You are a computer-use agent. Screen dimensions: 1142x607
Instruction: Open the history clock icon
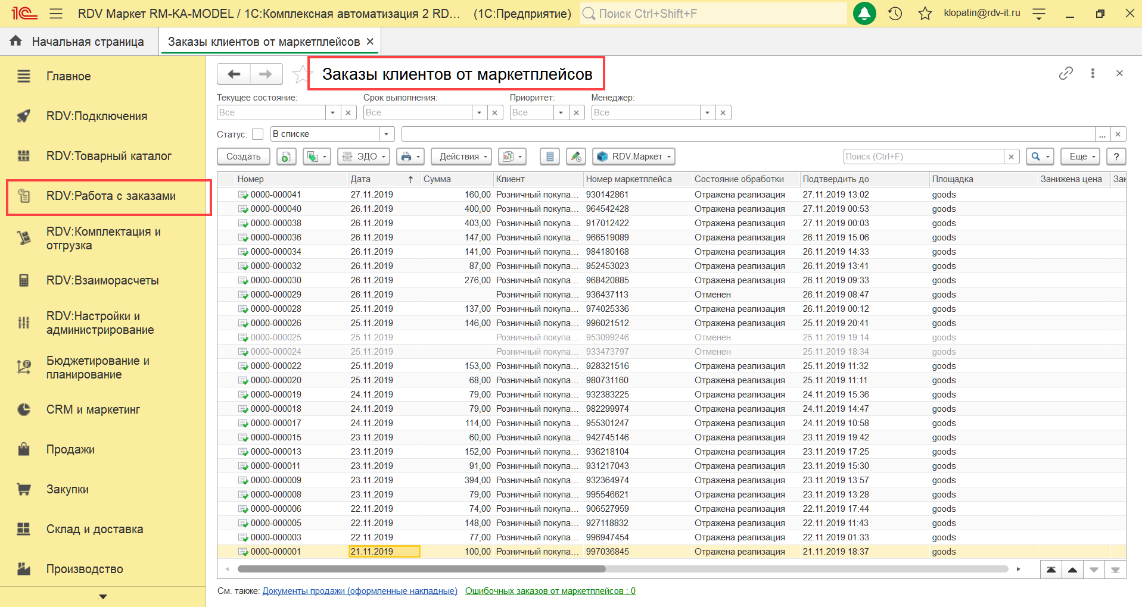click(x=895, y=14)
